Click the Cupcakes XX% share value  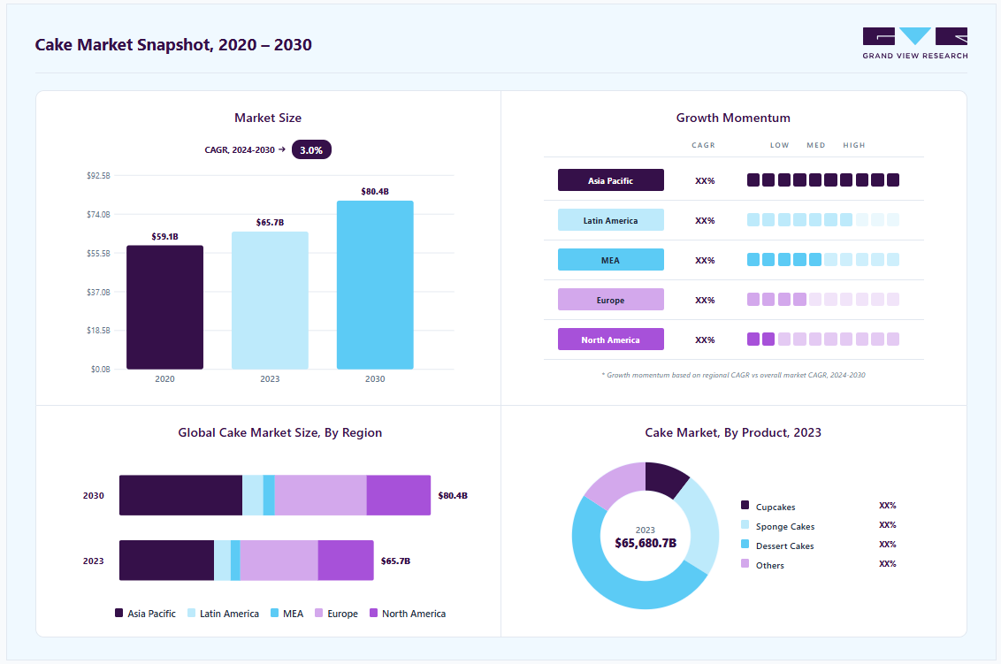click(887, 506)
